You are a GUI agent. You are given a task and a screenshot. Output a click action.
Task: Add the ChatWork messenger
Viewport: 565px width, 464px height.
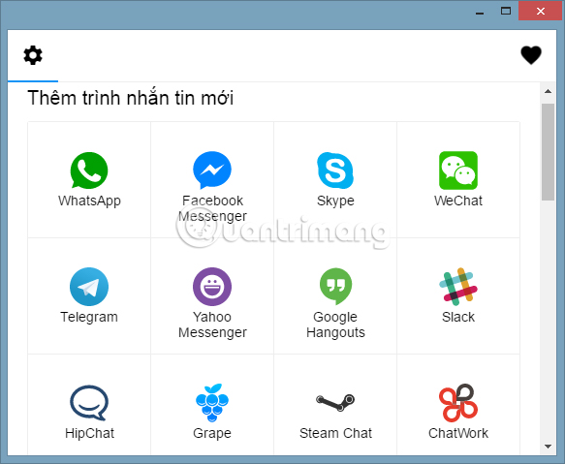458,405
